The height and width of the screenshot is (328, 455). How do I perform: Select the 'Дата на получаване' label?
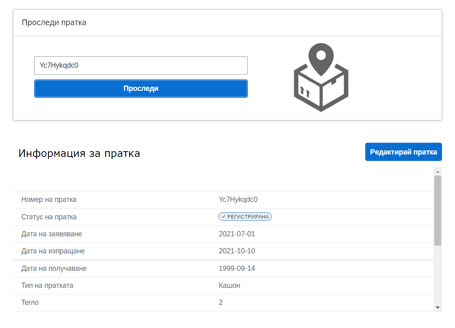54,268
